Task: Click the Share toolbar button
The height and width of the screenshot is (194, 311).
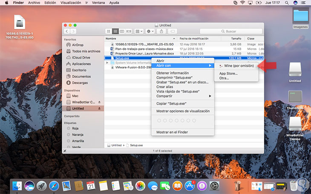Action: (x=161, y=31)
